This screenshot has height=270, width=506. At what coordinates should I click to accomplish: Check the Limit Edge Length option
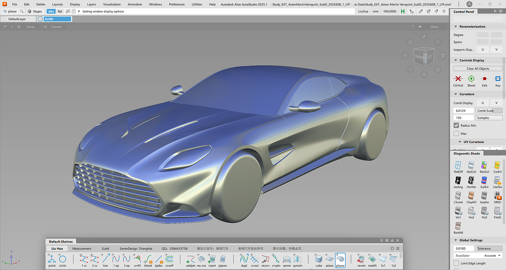(456, 264)
